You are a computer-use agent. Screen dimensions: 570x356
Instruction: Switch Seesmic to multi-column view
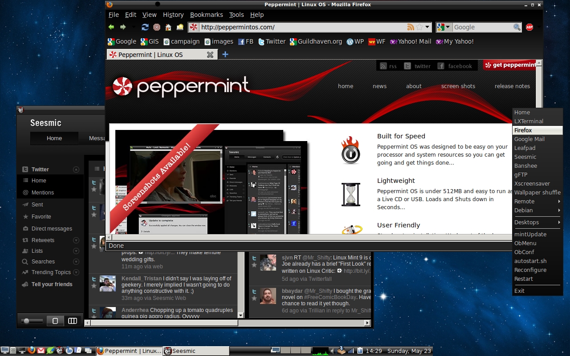[x=72, y=321]
